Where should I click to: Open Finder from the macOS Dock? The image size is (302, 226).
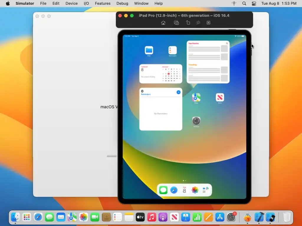15,217
